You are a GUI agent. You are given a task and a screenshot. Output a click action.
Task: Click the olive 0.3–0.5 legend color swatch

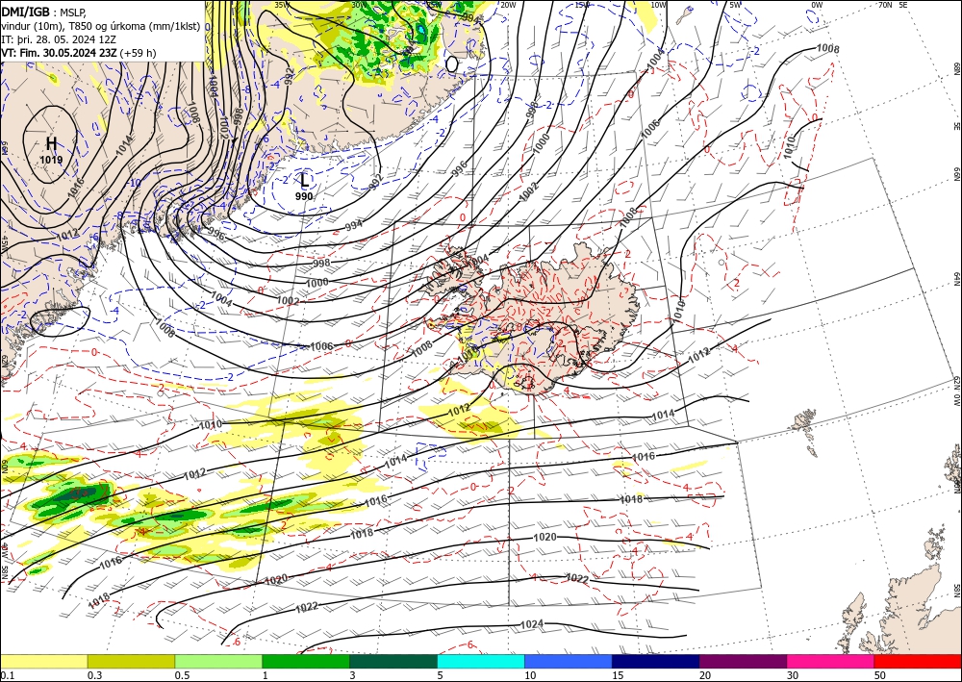tap(131, 661)
